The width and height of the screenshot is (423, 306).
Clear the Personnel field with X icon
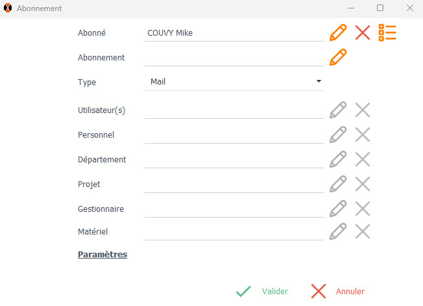363,134
